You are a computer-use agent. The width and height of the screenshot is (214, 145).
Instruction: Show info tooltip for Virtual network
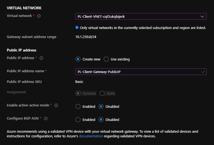[x=39, y=16]
